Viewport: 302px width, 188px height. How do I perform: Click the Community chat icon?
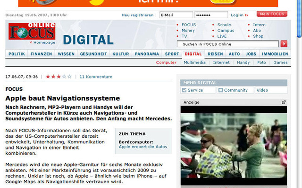click(x=220, y=90)
